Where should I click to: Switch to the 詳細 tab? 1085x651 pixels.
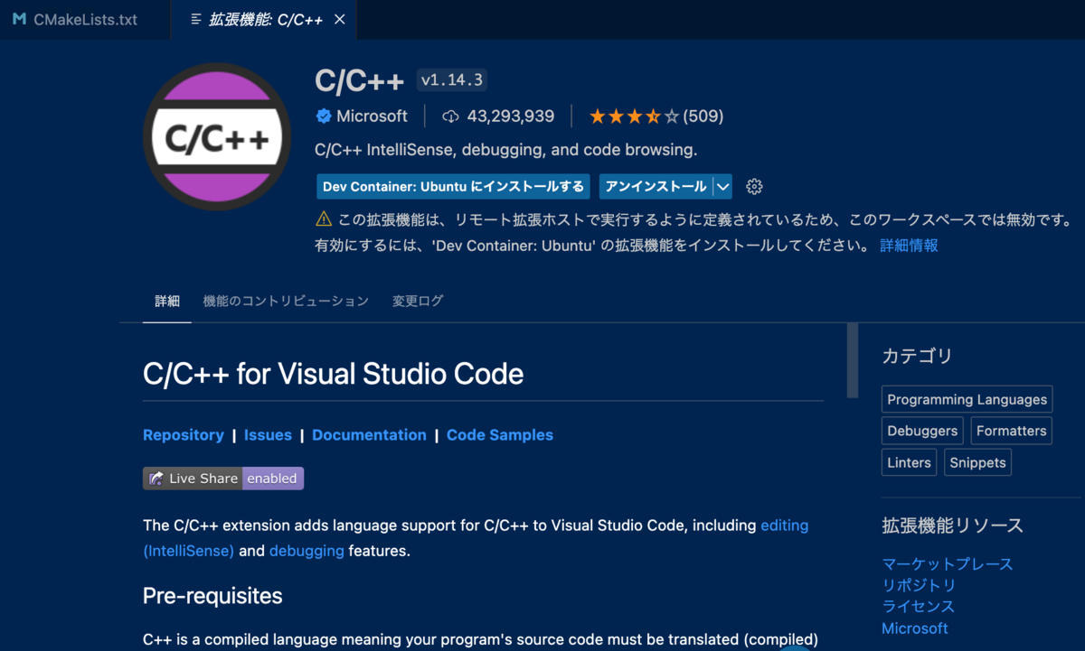point(167,301)
